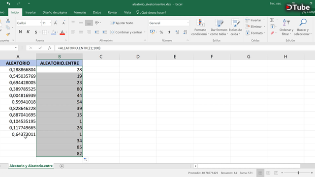Click the fx insert function icon
This screenshot has height=177, width=315.
(x=49, y=48)
